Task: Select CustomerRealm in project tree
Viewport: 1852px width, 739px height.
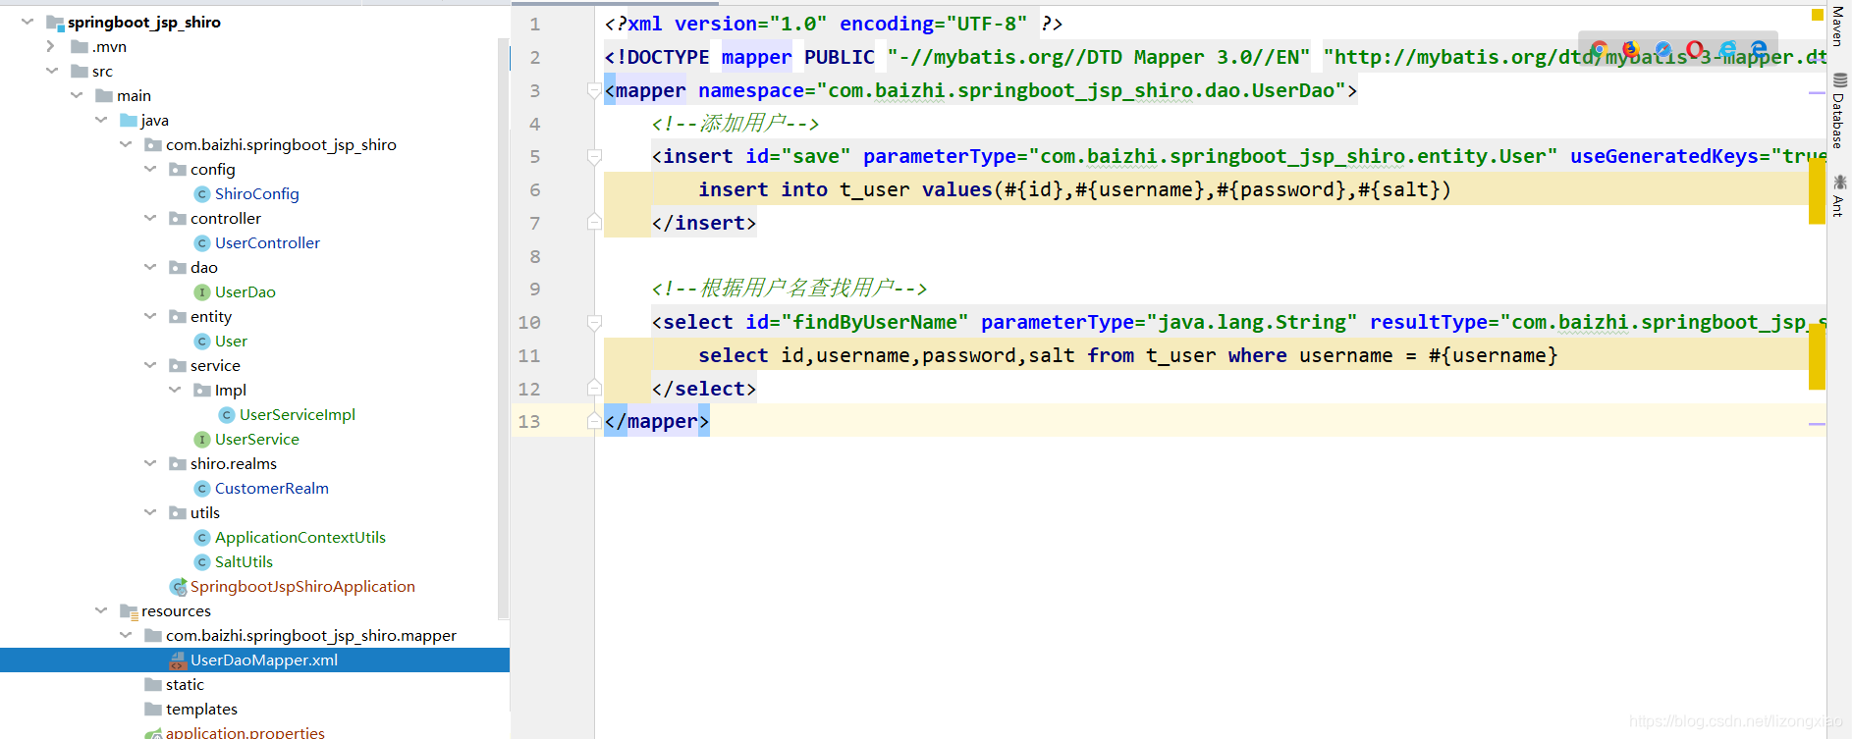Action: (272, 489)
